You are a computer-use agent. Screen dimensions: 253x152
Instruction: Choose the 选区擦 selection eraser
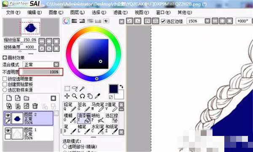112,118
